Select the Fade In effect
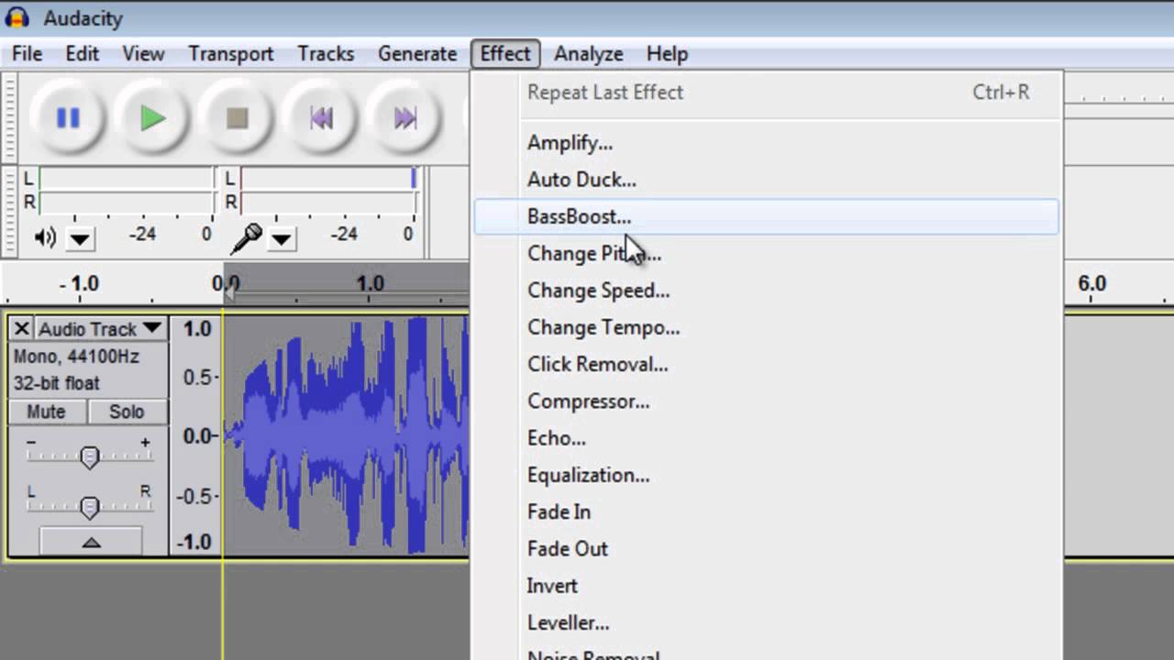The image size is (1174, 660). coord(767,511)
